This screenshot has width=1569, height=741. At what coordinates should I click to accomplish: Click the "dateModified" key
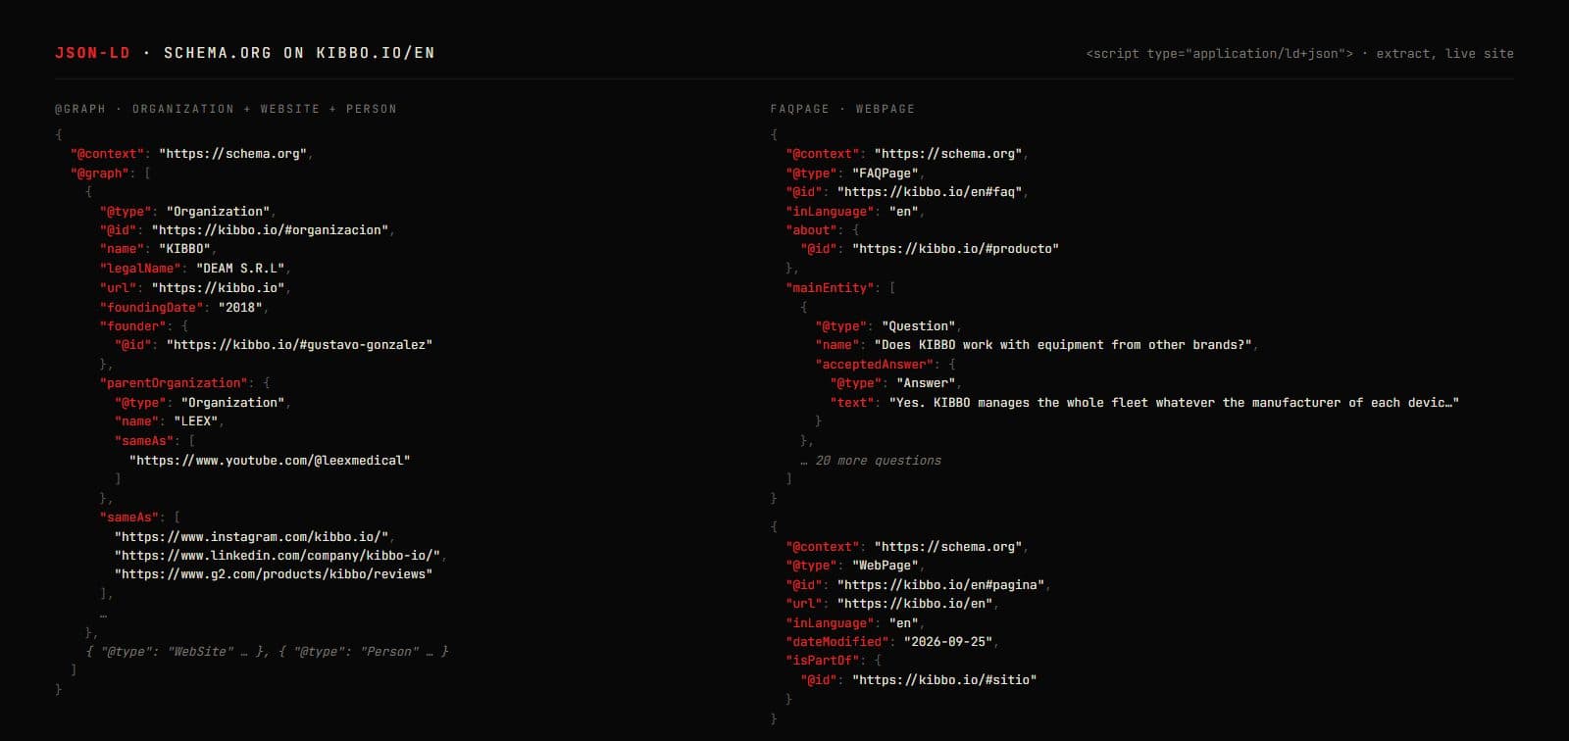tap(837, 642)
